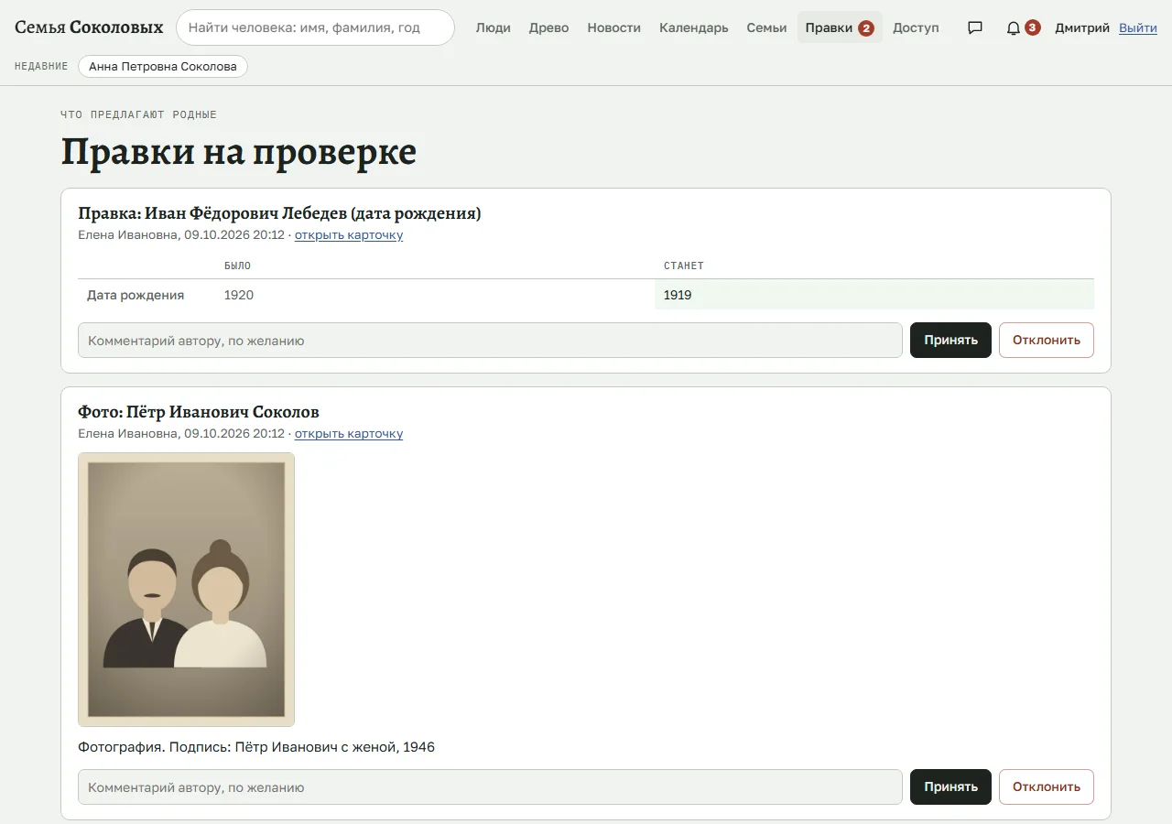Open the messages chat icon

(975, 27)
